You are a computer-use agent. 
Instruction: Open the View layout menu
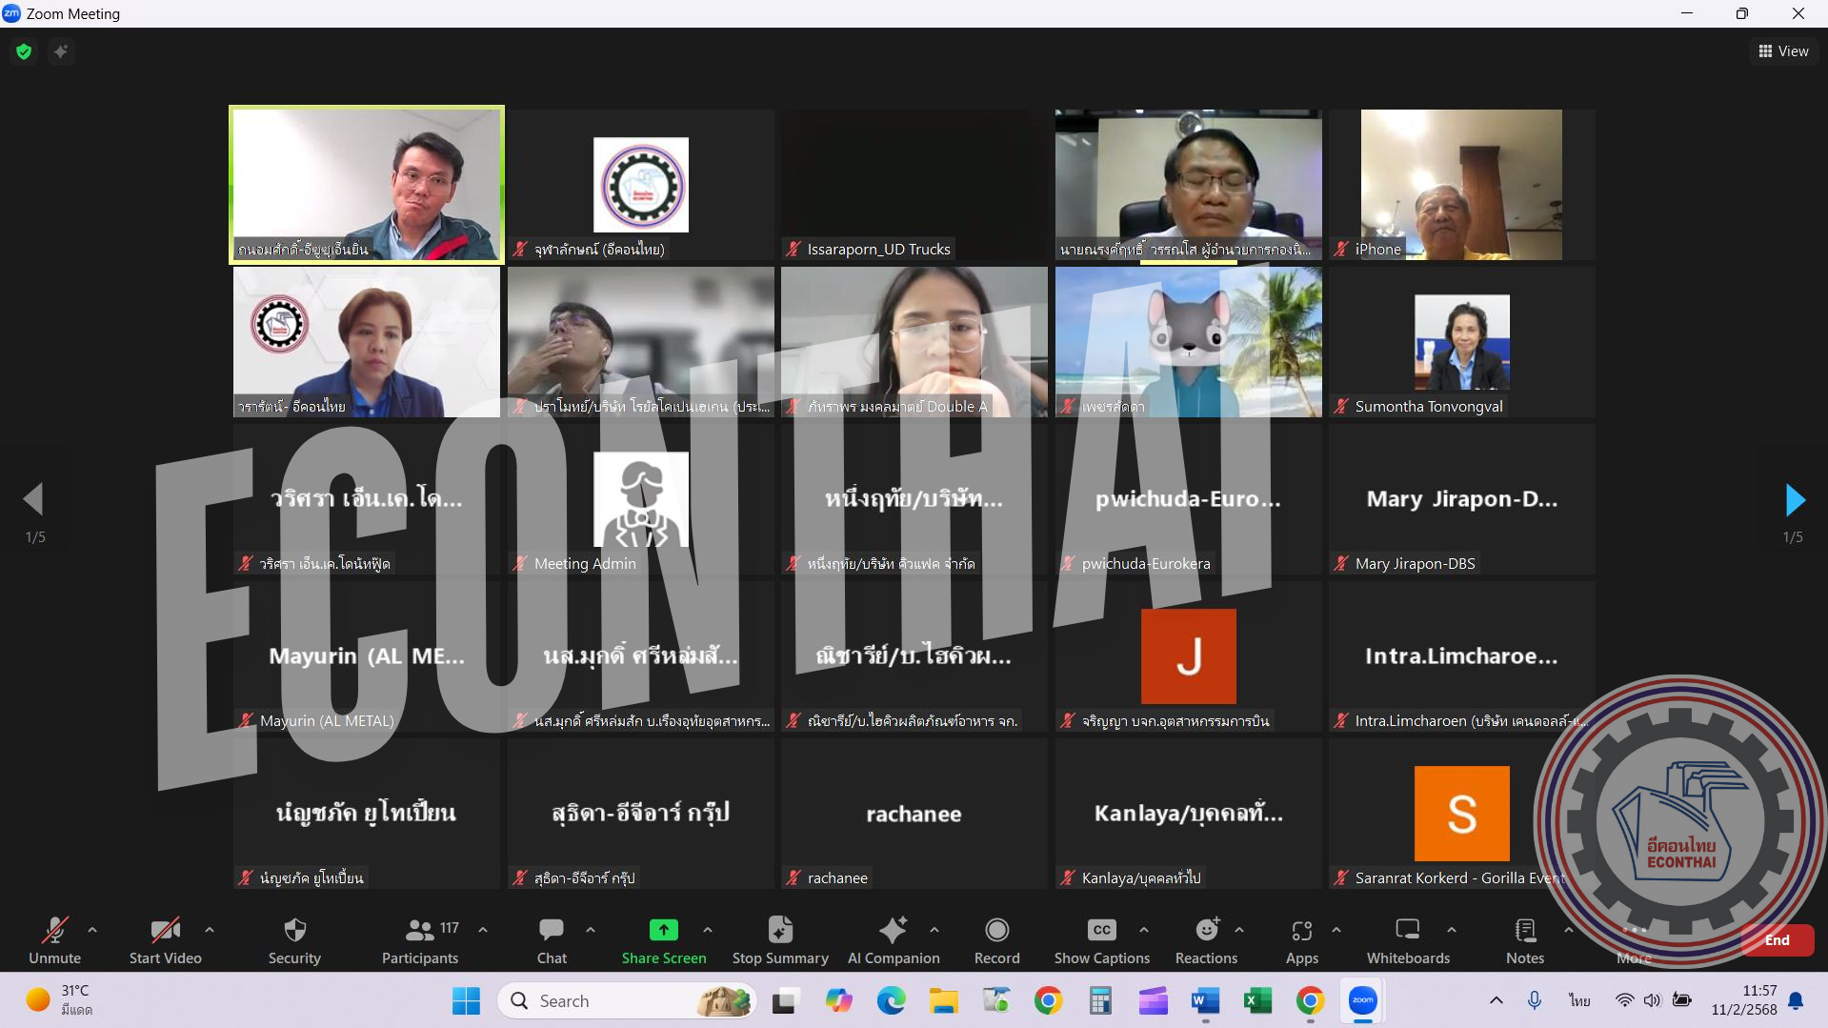(1783, 51)
